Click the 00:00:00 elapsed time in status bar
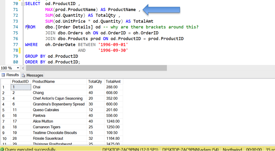Viewport: 275px width, 151px height. pos(254,149)
